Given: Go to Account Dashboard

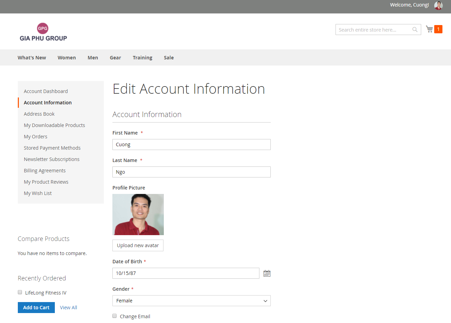Looking at the screenshot, I should click(46, 91).
